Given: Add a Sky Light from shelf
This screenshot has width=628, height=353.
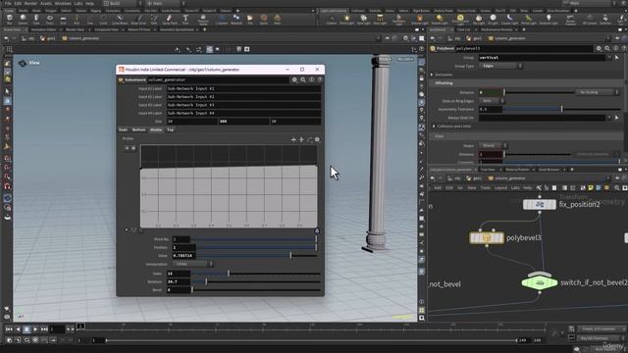Looking at the screenshot, I should coord(478,19).
